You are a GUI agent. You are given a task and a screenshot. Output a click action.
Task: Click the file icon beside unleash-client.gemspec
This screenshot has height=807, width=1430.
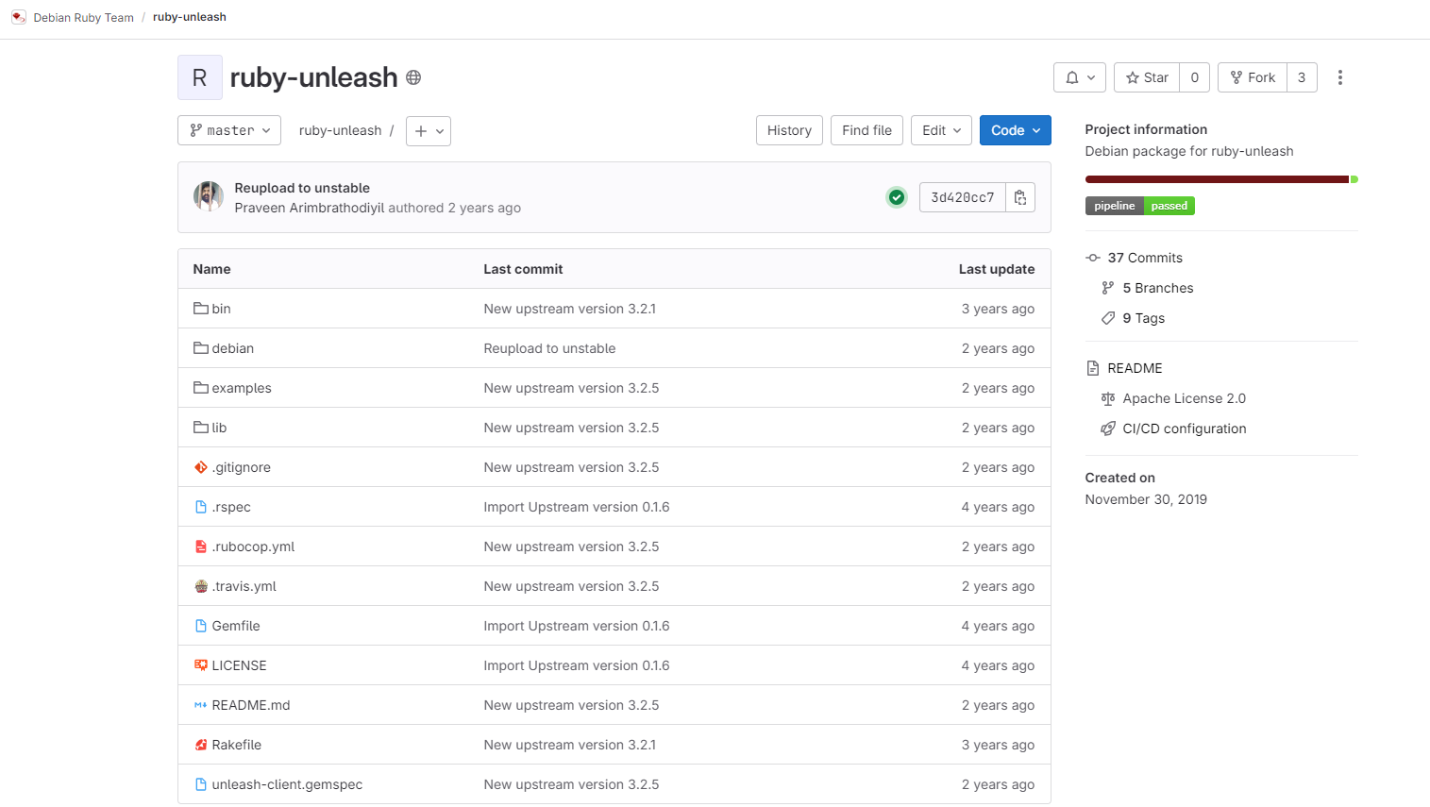pos(201,784)
